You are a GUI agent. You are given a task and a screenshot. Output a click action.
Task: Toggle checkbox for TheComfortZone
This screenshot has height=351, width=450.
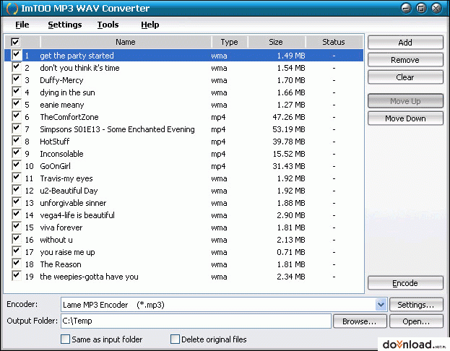point(16,116)
